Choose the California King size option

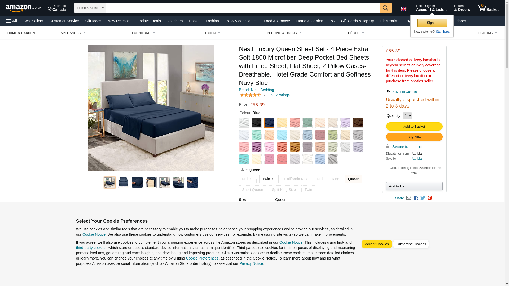point(296,179)
